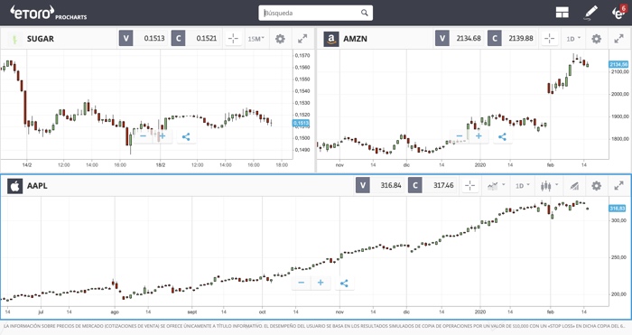Click SUGAR current price label 0,1513
The height and width of the screenshot is (335, 632).
click(x=301, y=123)
